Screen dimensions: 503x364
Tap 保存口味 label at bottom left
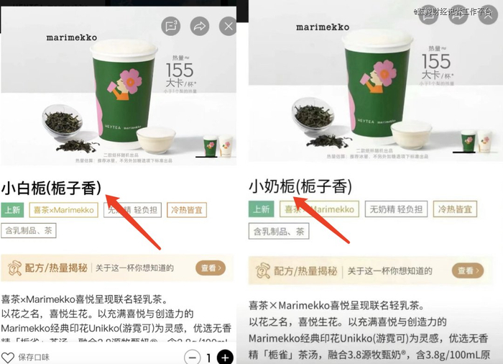point(34,358)
